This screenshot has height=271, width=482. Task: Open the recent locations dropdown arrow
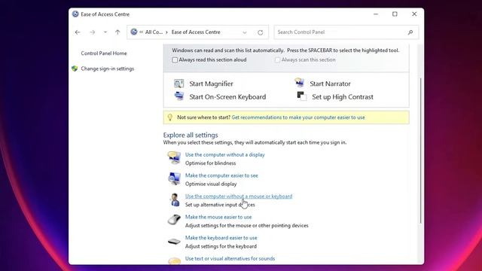coord(105,32)
